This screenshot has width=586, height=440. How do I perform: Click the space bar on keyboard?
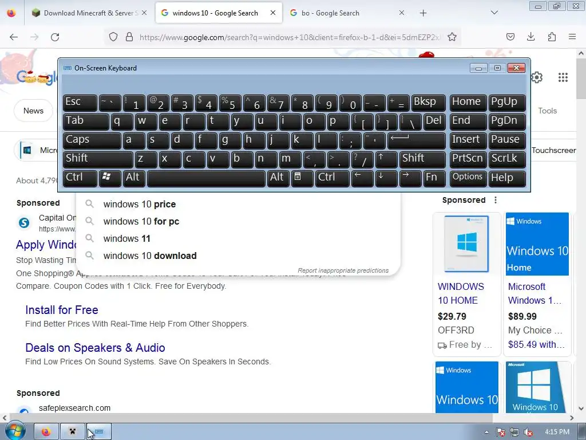pos(206,178)
